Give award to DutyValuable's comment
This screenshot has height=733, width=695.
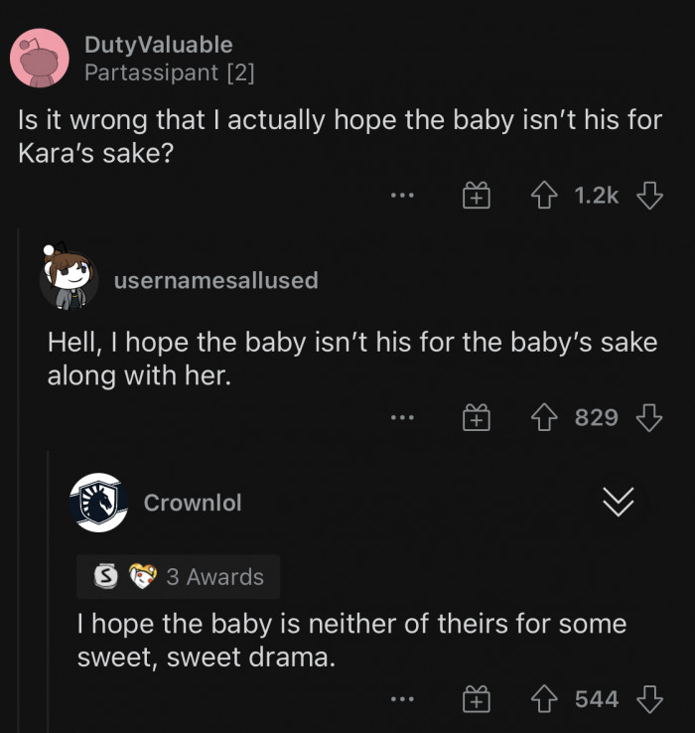point(477,197)
